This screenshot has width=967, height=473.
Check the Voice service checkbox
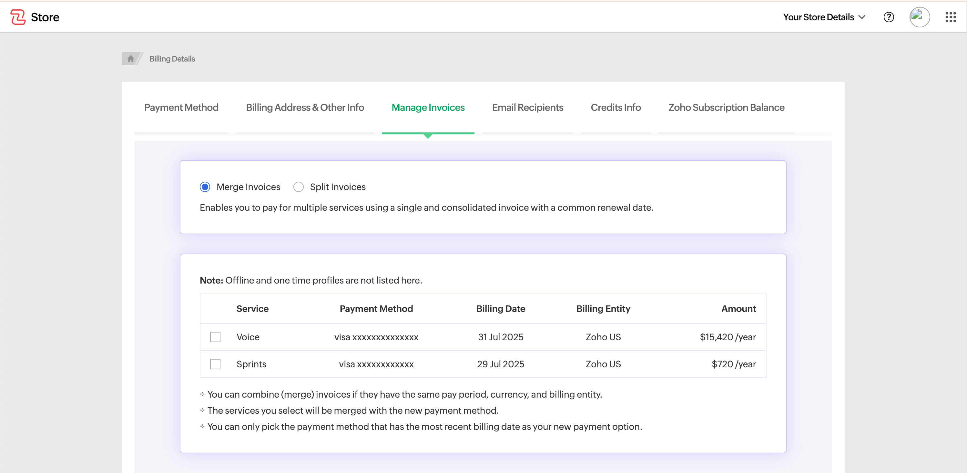215,337
